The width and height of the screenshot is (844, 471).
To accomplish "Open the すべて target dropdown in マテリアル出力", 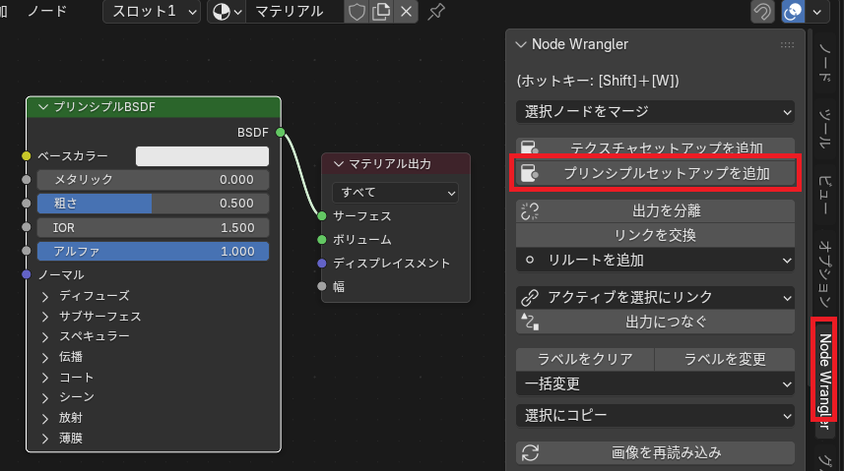I will point(395,192).
